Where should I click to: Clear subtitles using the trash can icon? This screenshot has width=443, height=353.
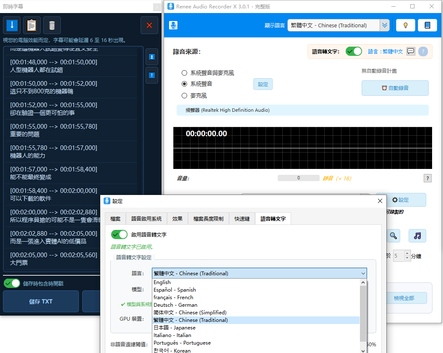[x=52, y=25]
